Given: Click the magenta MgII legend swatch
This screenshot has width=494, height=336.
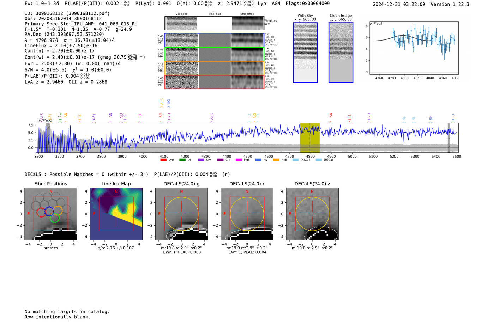Looking at the screenshot, I should click(239, 160).
